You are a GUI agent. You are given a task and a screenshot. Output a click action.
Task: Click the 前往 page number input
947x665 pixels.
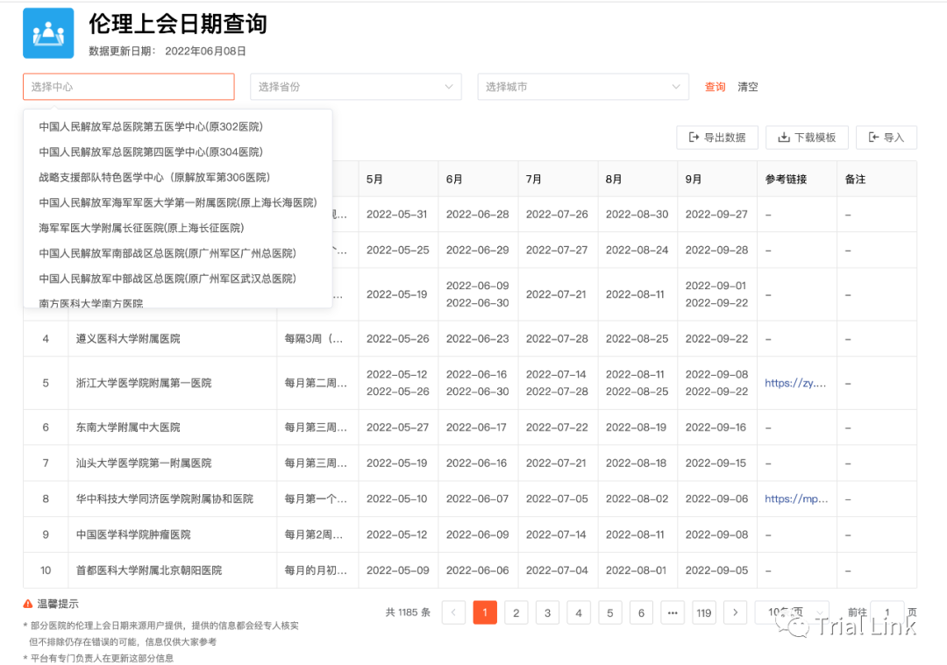(x=887, y=612)
